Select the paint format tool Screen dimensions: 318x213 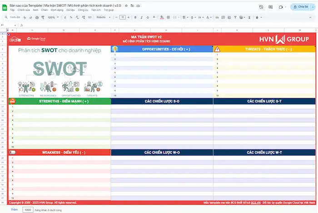[43, 17]
